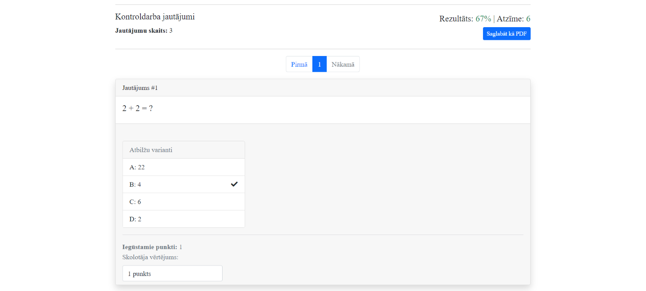Screen dimensions: 646x291
Task: Select answer option A: 22
Action: click(x=183, y=167)
